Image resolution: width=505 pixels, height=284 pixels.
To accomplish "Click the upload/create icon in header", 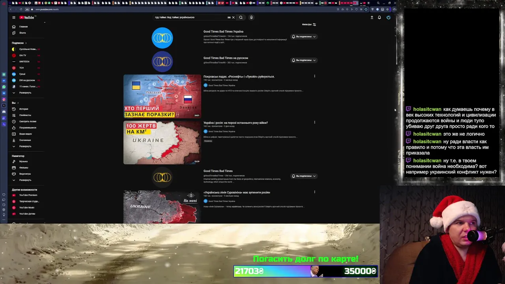I will click(372, 17).
